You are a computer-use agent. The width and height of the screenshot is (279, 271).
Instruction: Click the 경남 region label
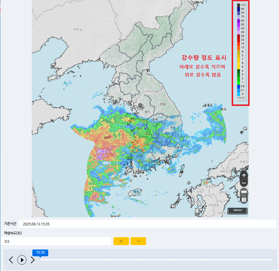(x=163, y=153)
